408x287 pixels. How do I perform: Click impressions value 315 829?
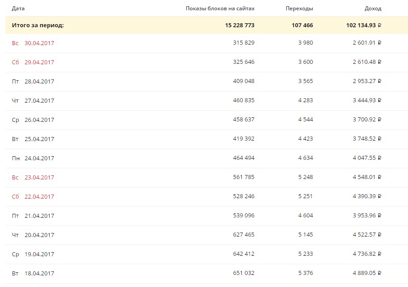pos(244,43)
